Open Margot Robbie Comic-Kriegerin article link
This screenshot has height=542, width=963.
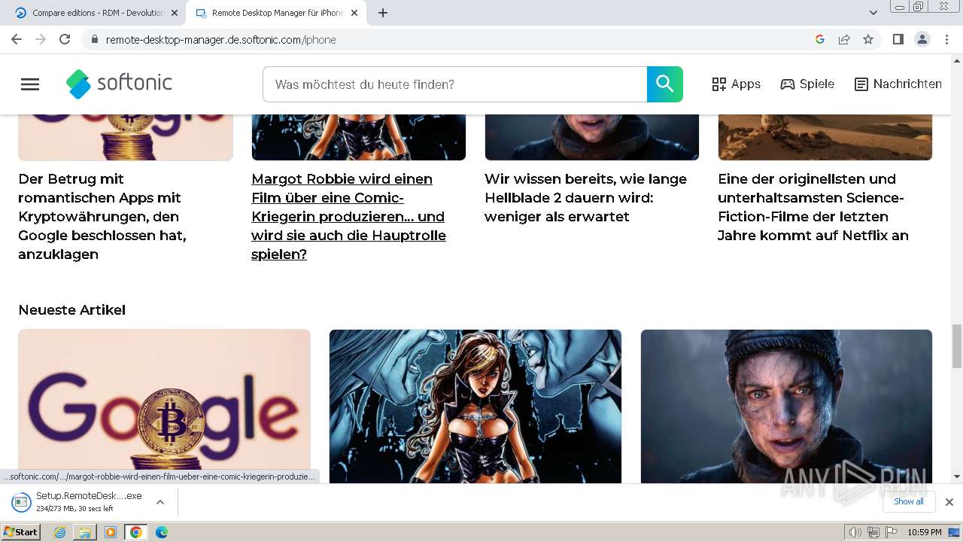348,217
